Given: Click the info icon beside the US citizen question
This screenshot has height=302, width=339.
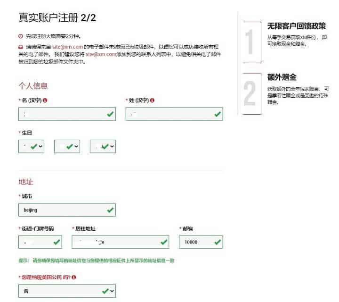Looking at the screenshot, I should (x=74, y=277).
